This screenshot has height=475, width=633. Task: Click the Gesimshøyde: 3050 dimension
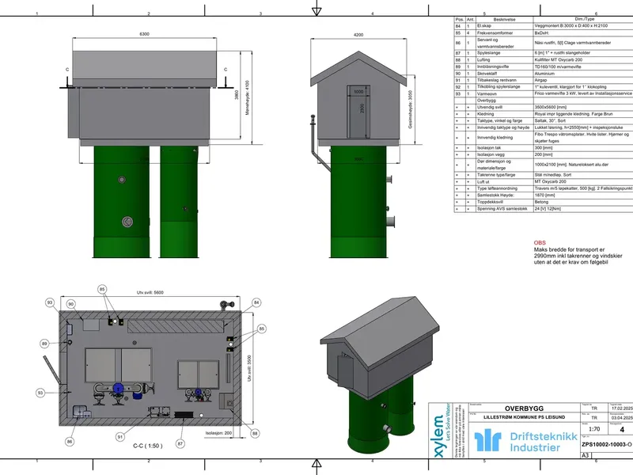(411, 109)
